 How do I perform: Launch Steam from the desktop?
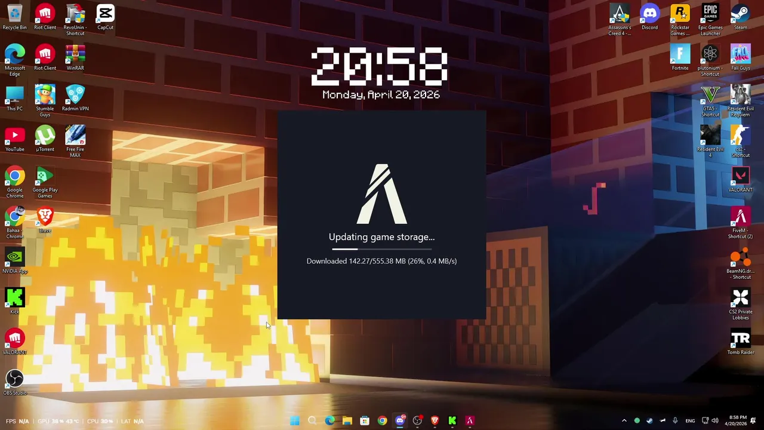click(741, 17)
